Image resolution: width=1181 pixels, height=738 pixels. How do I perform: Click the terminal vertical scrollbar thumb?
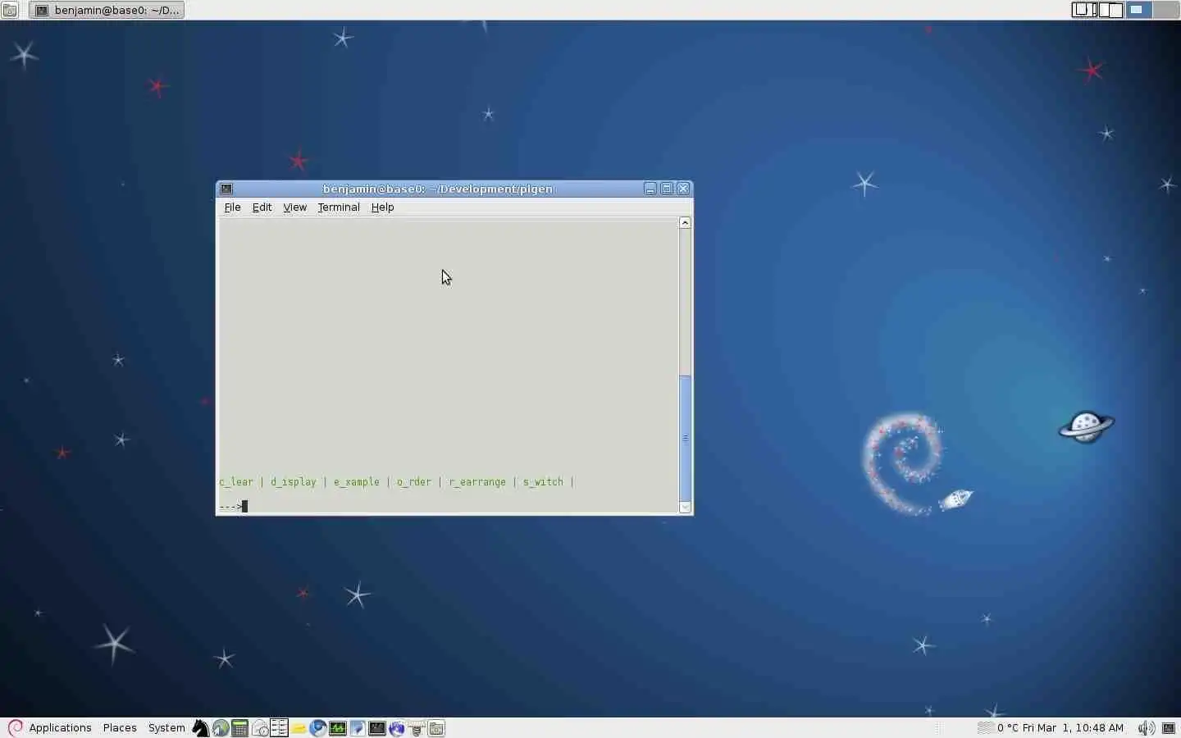coord(685,438)
